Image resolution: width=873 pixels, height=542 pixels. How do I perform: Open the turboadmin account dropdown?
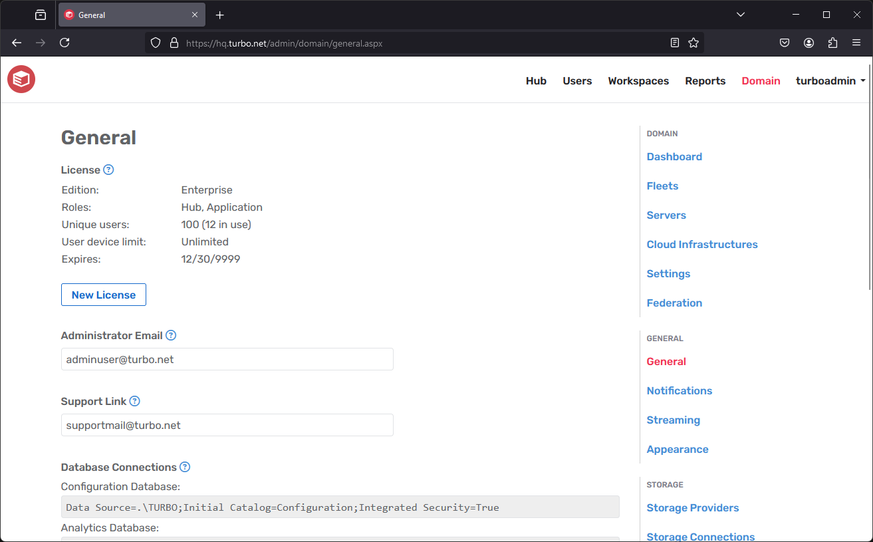[830, 80]
